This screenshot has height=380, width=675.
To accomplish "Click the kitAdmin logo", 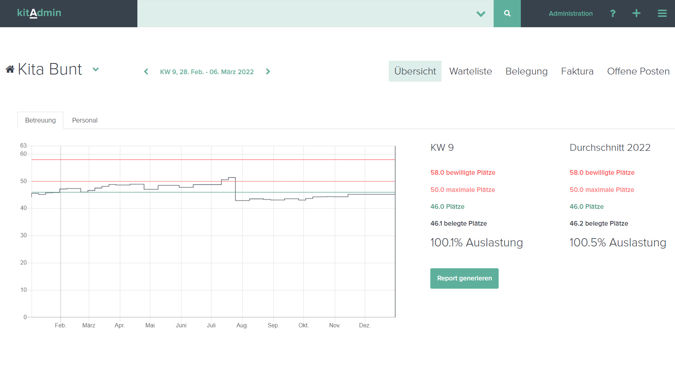I will click(x=39, y=13).
